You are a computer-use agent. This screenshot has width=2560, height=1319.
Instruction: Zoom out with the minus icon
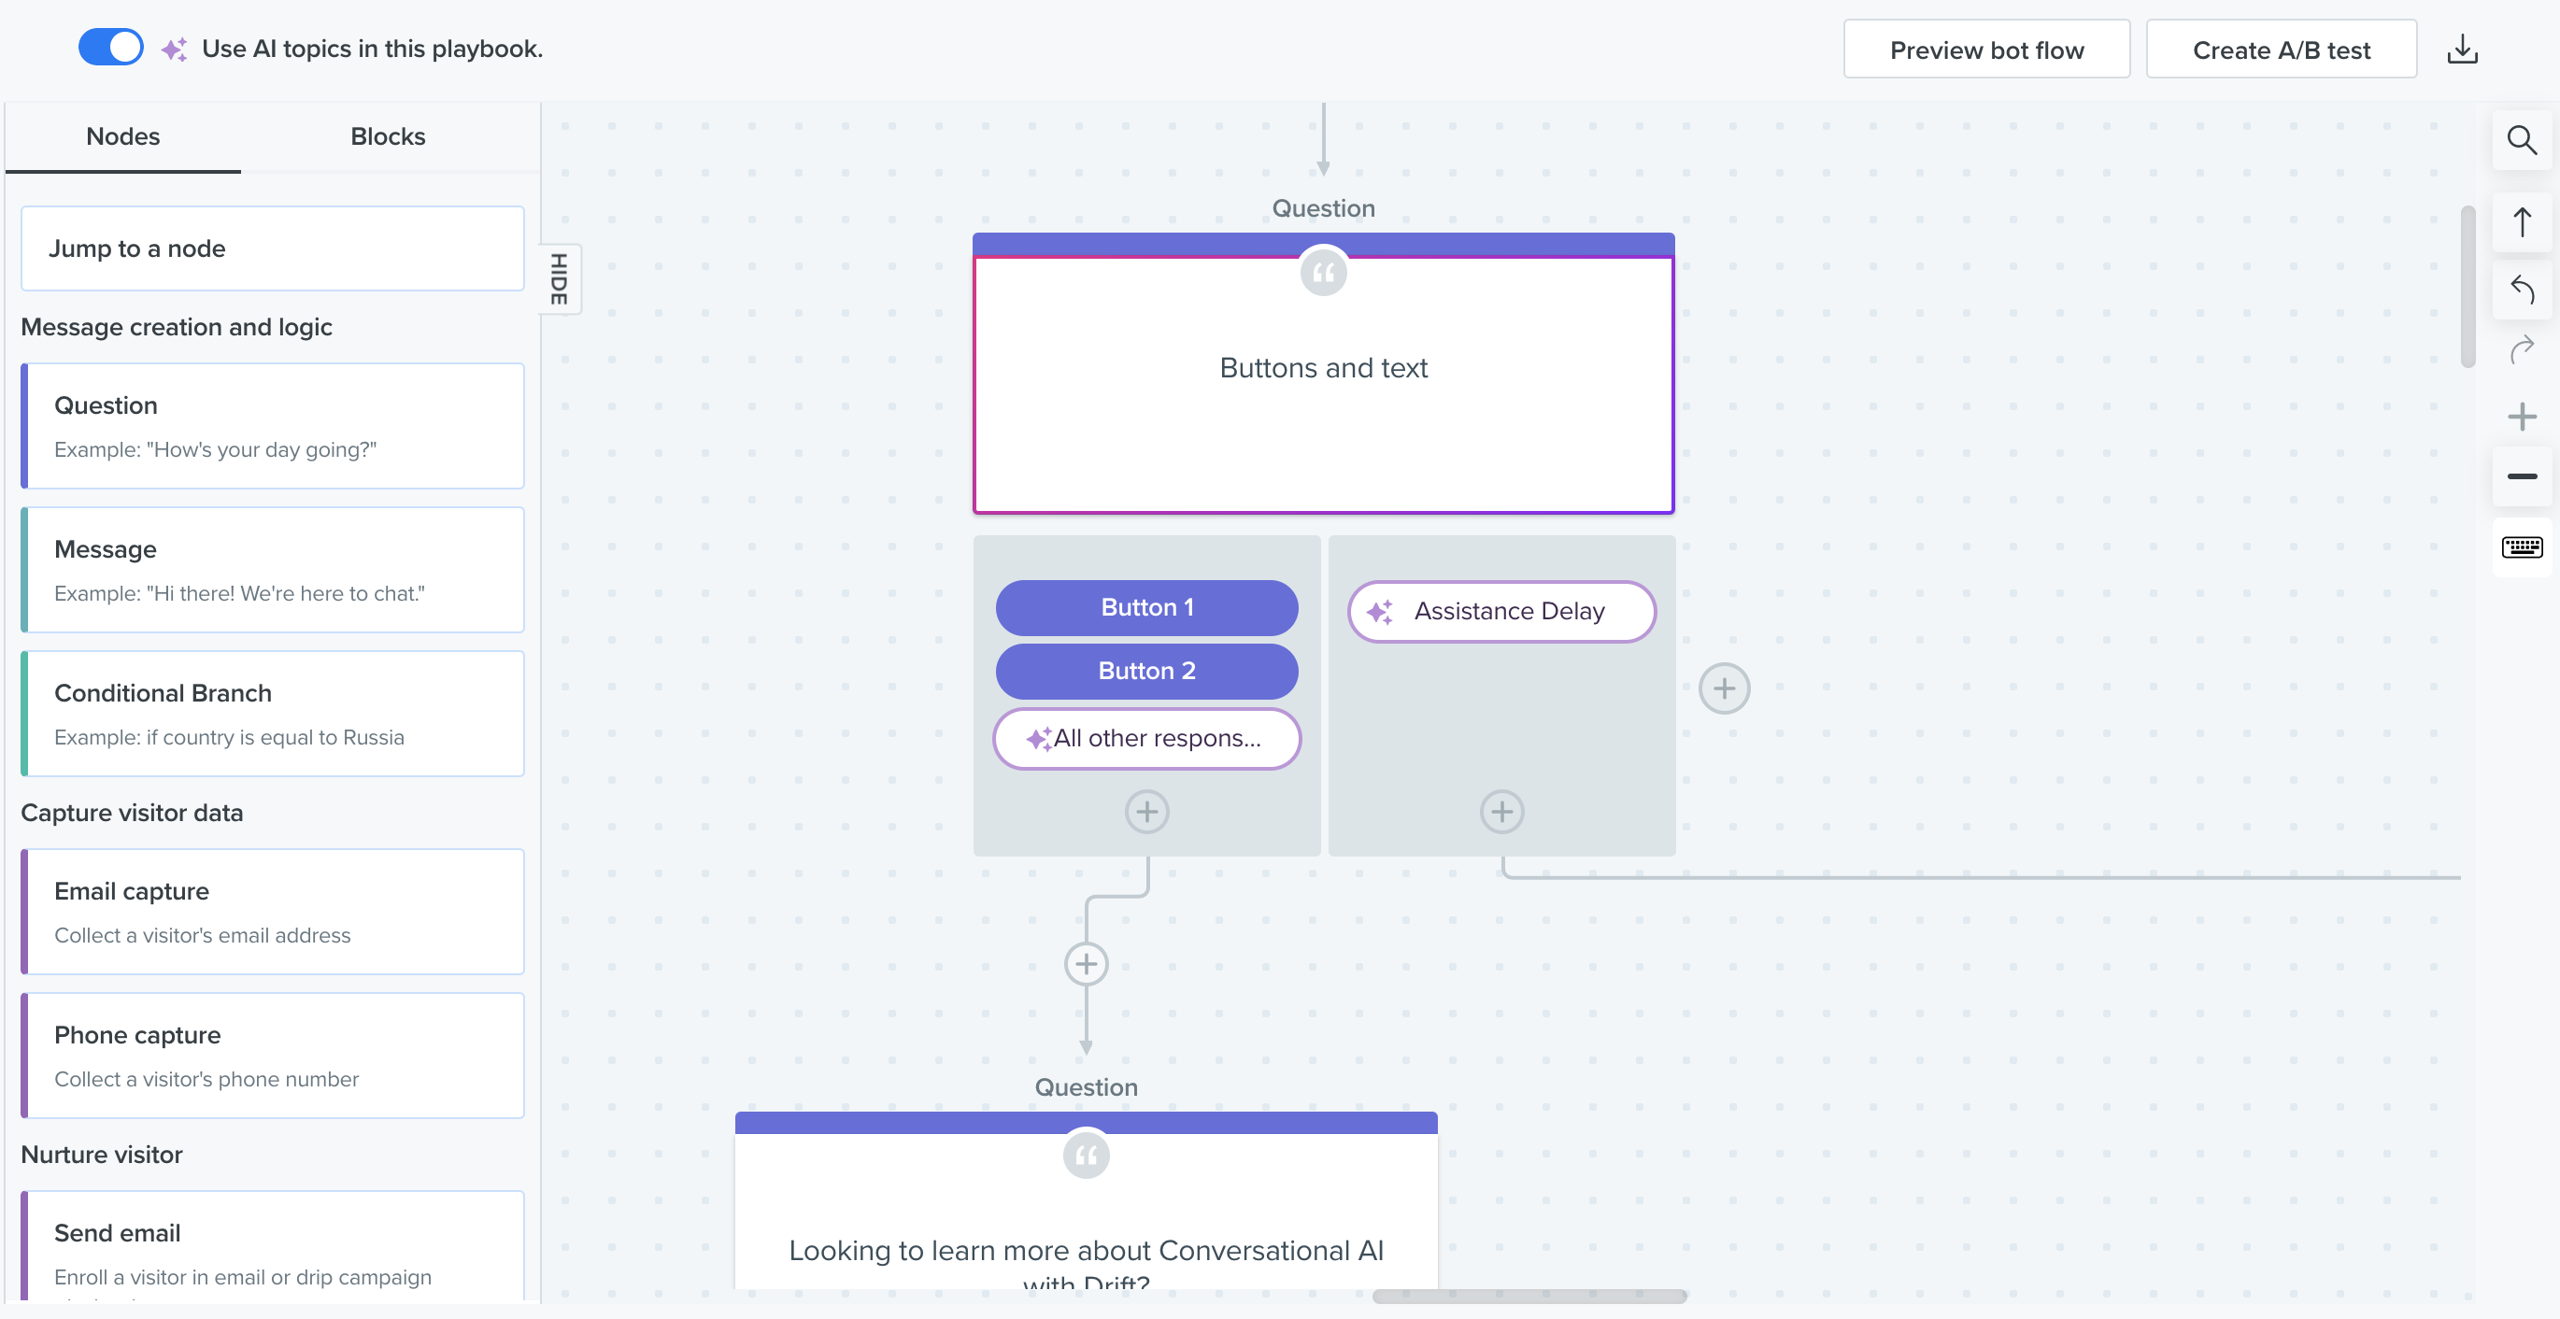tap(2522, 477)
